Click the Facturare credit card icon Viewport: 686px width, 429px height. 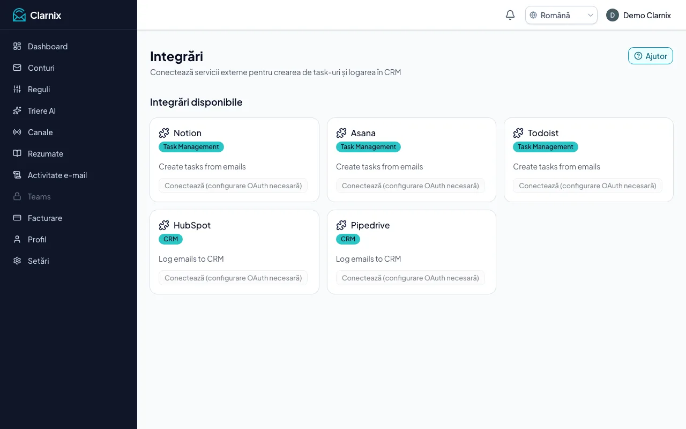click(17, 218)
